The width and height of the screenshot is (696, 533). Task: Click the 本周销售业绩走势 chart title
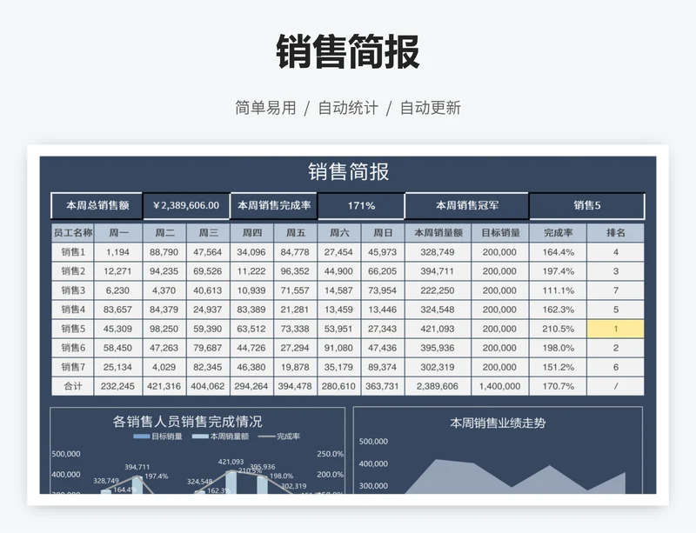click(498, 423)
